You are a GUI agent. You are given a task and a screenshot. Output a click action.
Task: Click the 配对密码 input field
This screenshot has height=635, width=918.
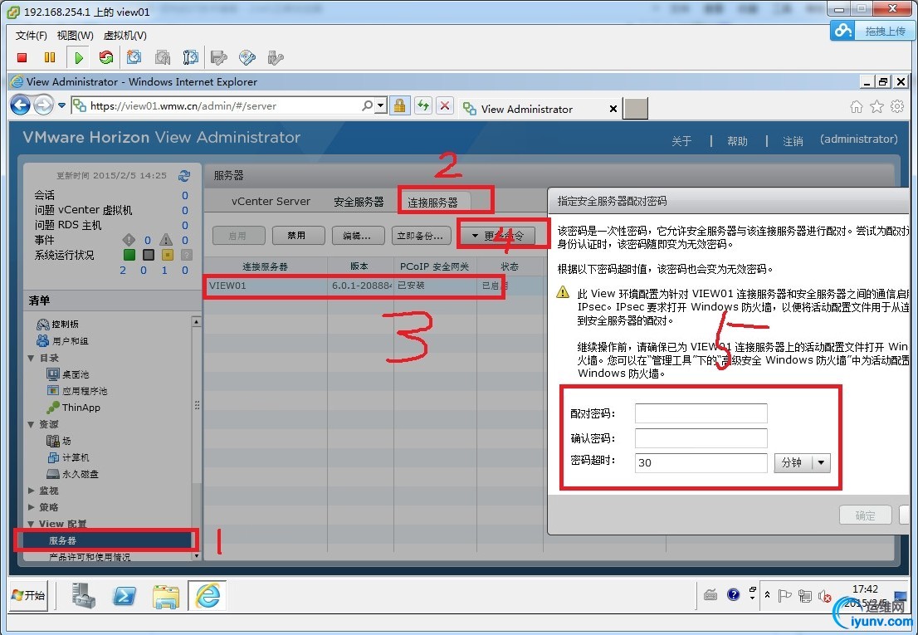pos(701,413)
